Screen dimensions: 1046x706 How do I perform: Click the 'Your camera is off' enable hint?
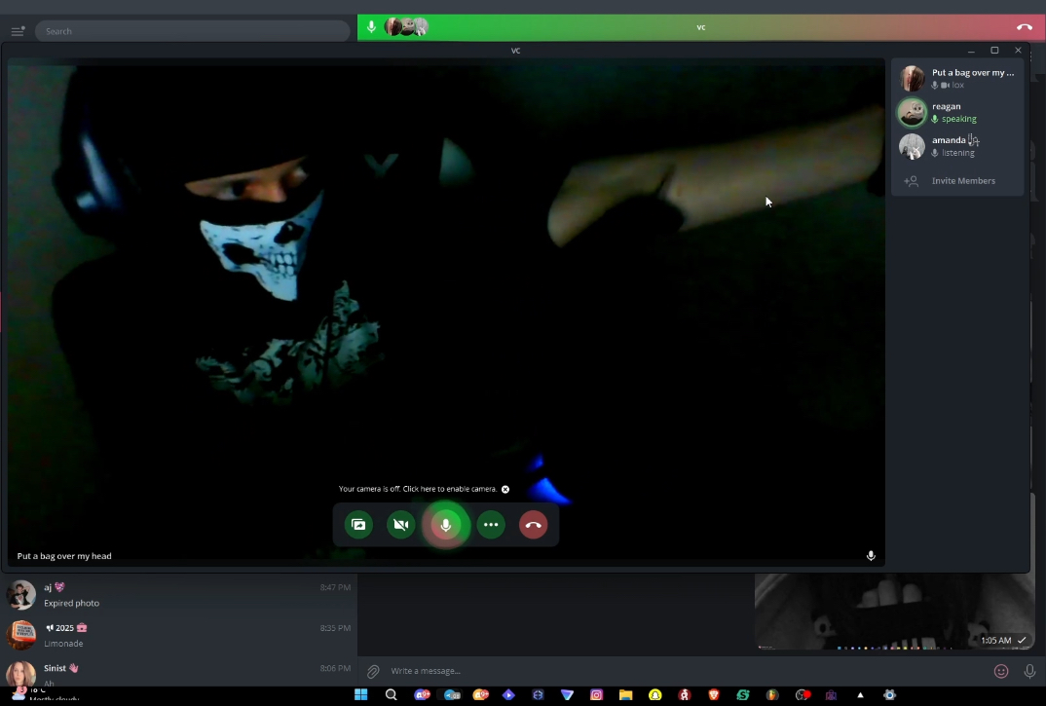[418, 489]
